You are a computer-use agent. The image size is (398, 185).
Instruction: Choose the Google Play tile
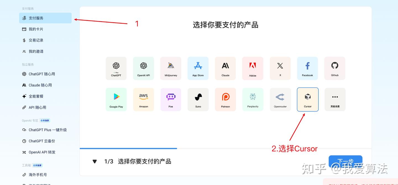(116, 99)
